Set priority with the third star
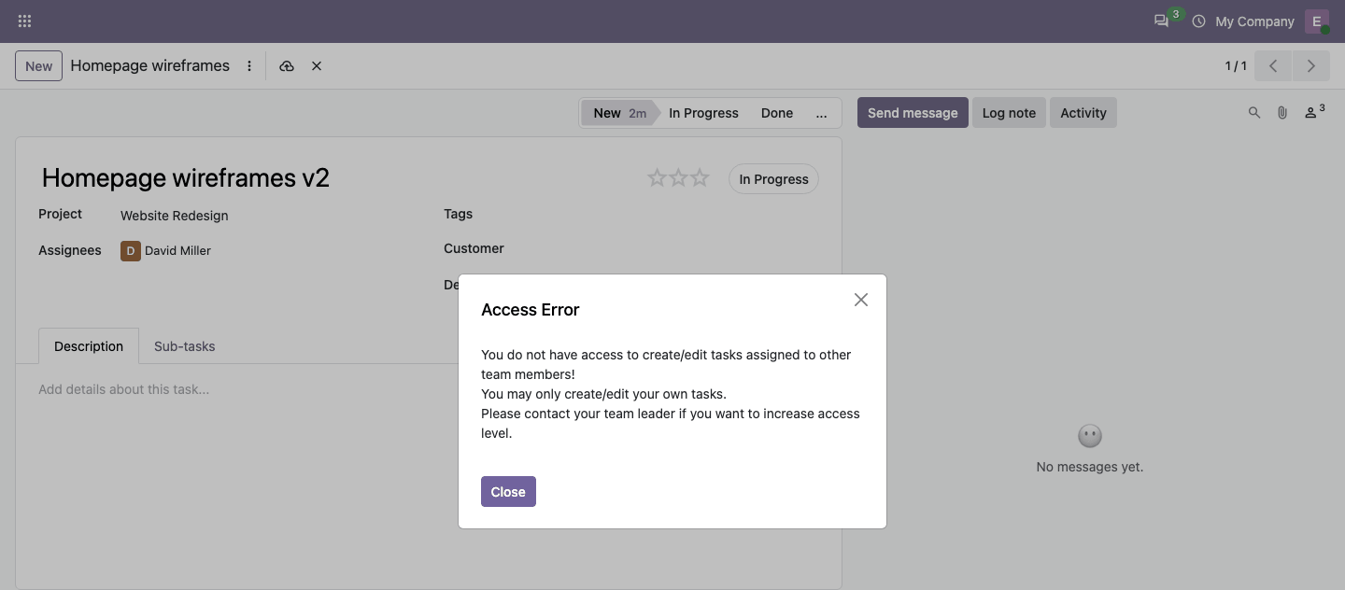This screenshot has width=1345, height=590. tap(700, 177)
